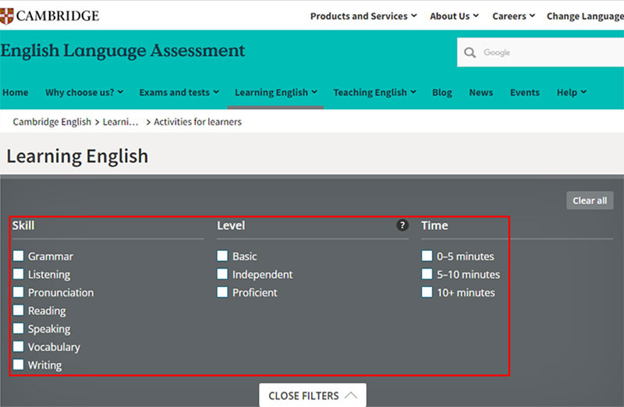Check the Basic level checkbox
This screenshot has height=407, width=624.
[222, 256]
